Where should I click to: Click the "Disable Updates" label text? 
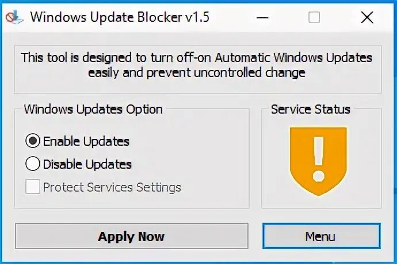click(87, 164)
